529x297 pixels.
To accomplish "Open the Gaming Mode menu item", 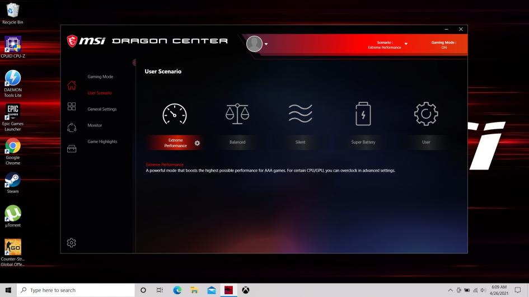I will pyautogui.click(x=100, y=77).
